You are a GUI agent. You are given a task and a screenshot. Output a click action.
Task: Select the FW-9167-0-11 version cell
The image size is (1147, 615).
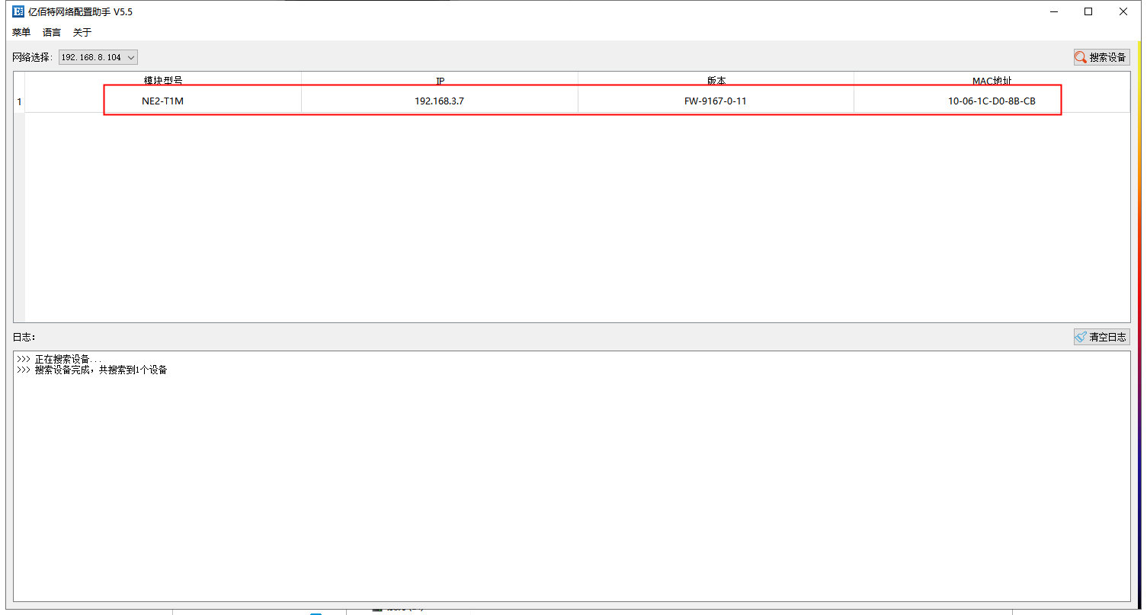716,101
